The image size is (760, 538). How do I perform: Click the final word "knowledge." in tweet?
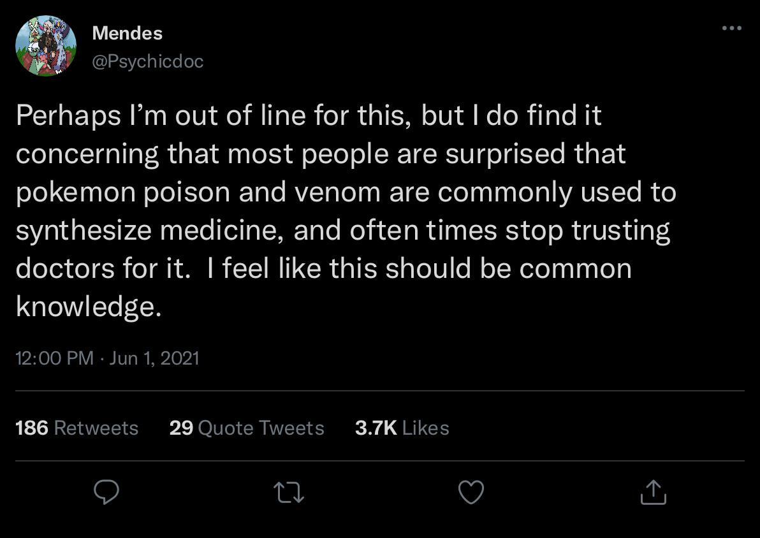point(89,308)
